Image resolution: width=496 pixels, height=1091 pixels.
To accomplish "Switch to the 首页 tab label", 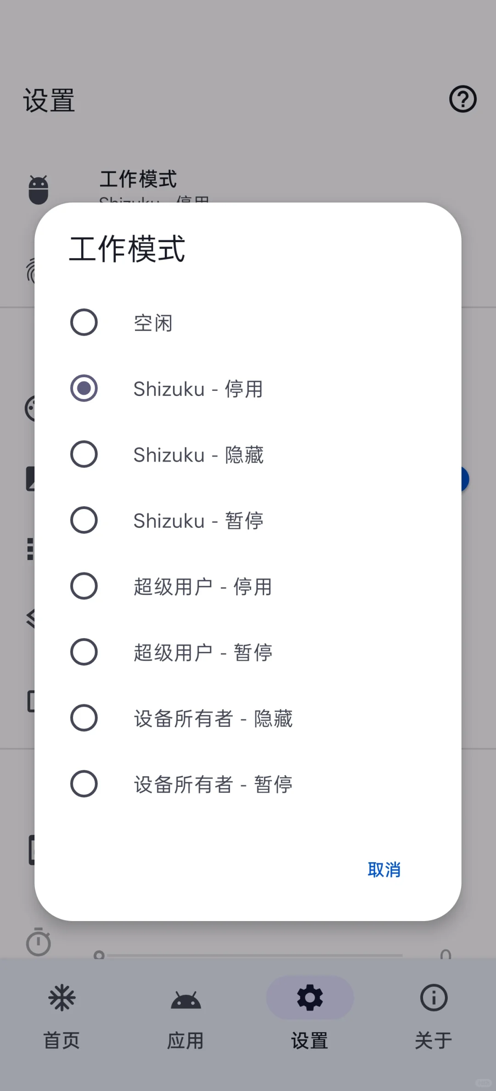I will [x=62, y=1040].
